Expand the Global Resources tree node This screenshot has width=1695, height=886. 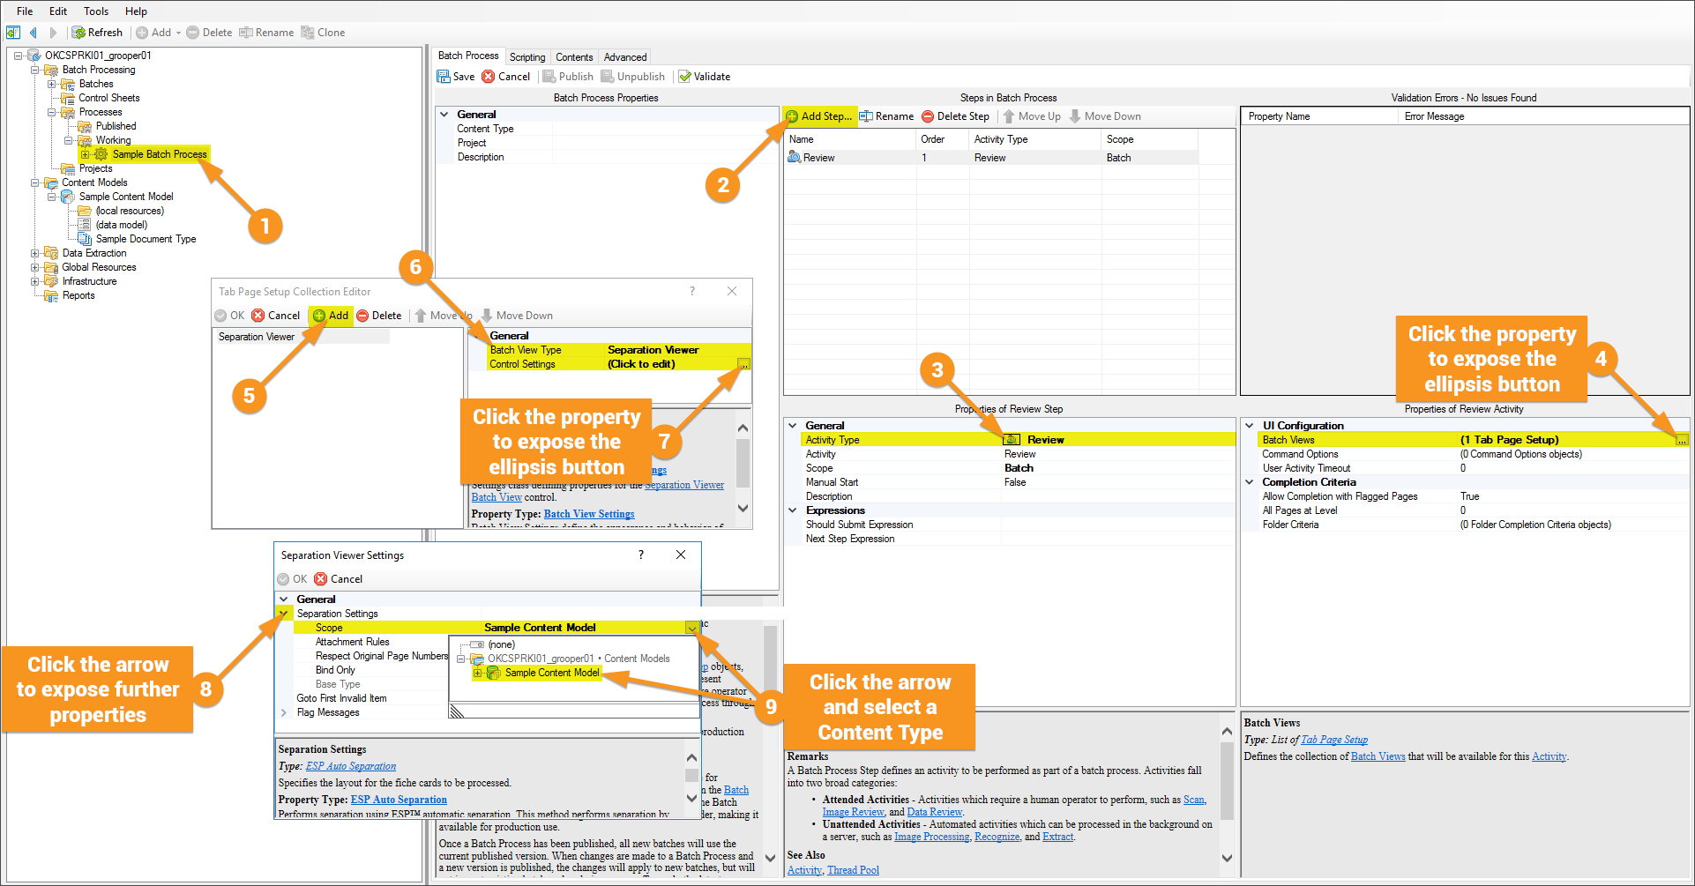(x=34, y=267)
